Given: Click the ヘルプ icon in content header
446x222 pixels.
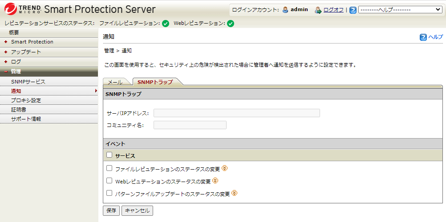Looking at the screenshot, I should click(x=423, y=37).
